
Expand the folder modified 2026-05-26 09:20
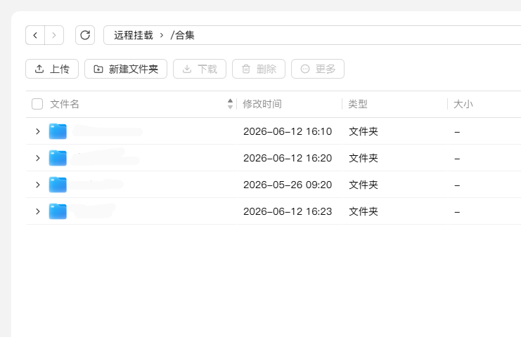tap(38, 185)
